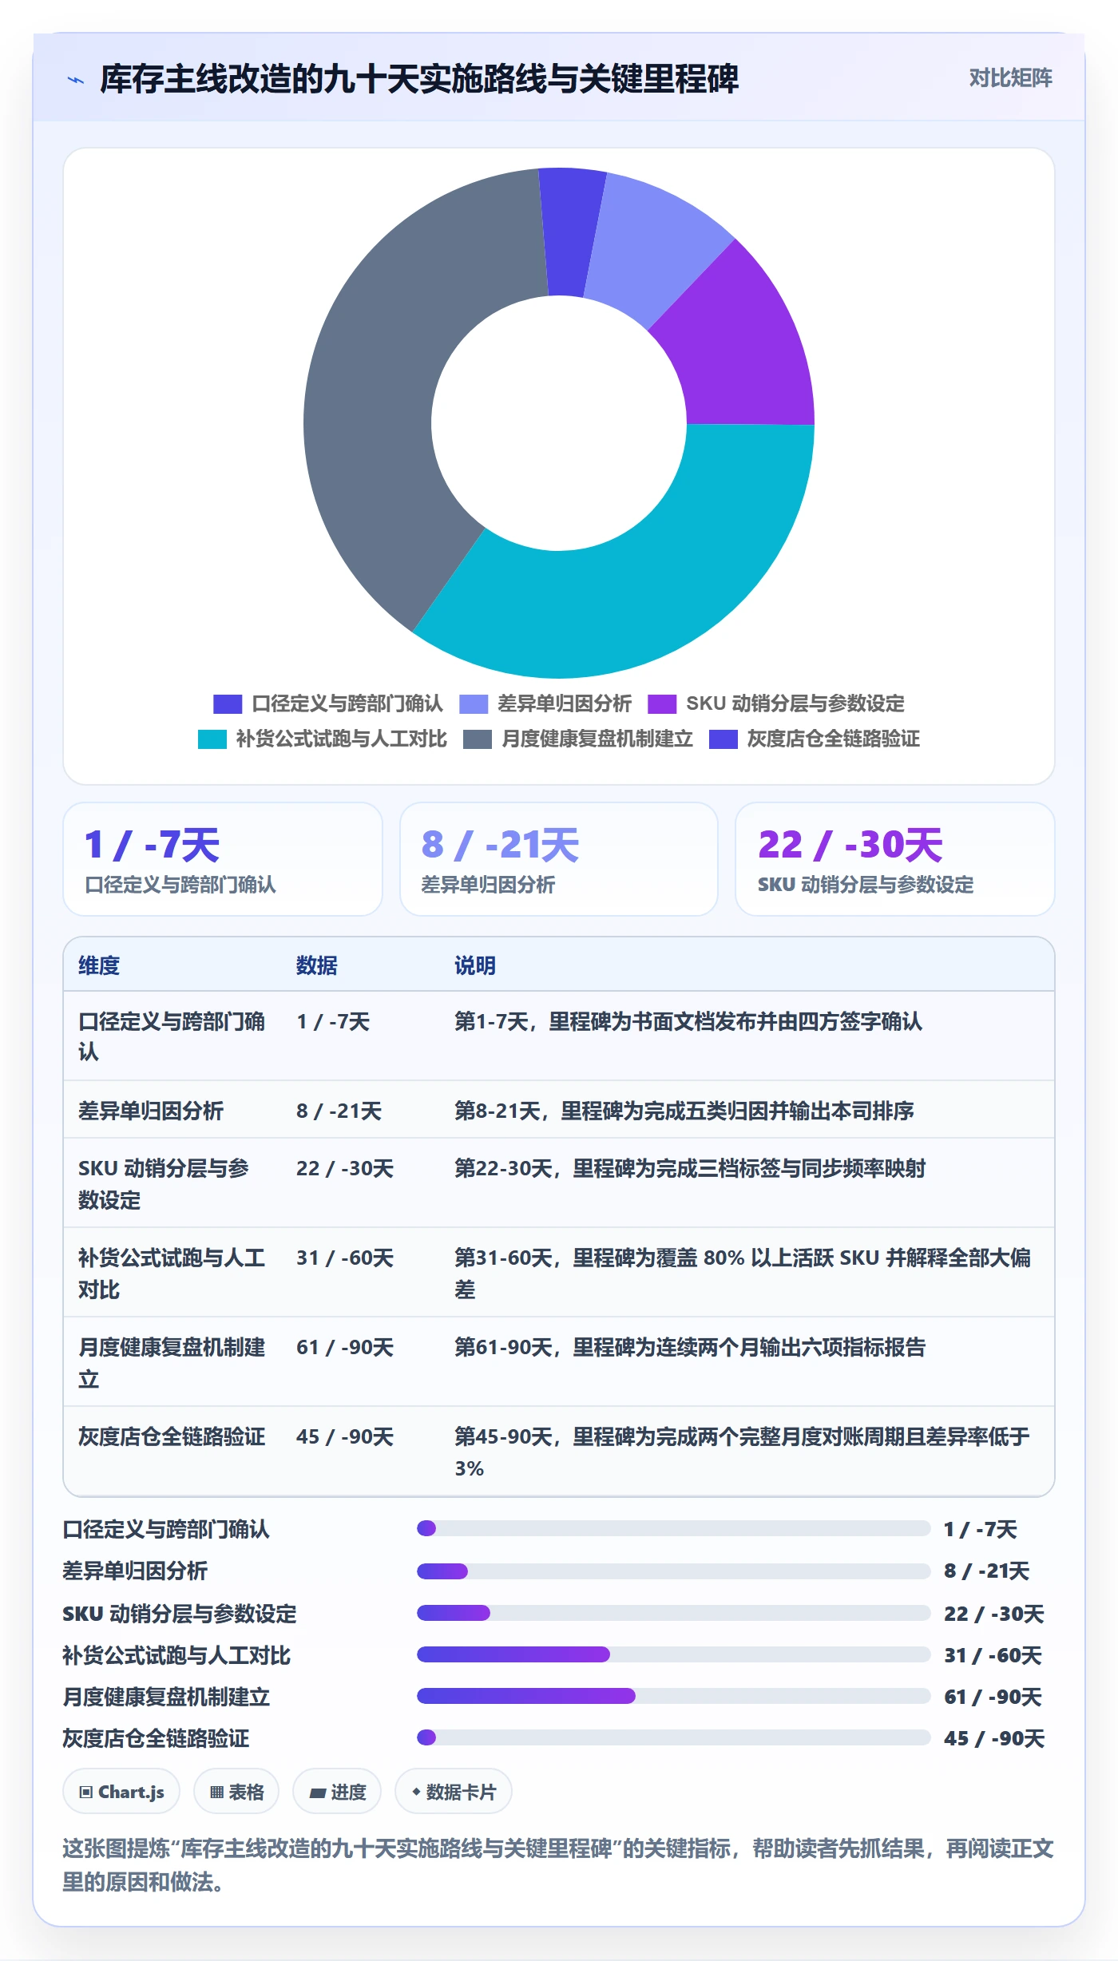Click the lightning icon beside the title

(x=76, y=80)
